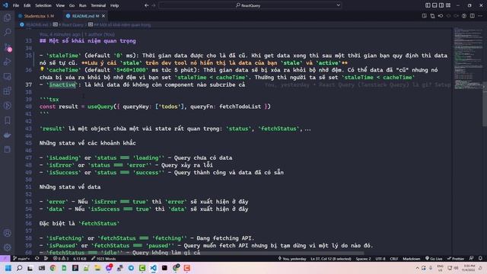Click the selected word 'inactive' on line 37

click(x=62, y=84)
